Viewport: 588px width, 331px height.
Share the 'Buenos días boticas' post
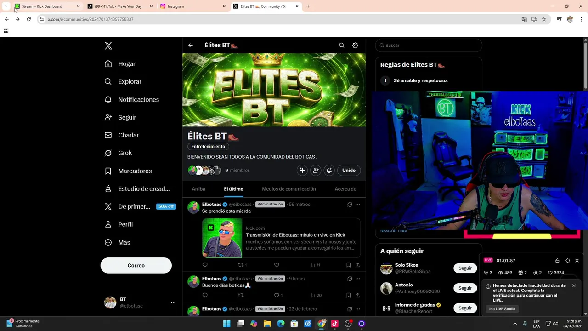[x=358, y=295]
